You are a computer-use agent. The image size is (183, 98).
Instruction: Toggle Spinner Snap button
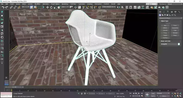pyautogui.click(x=95, y=7)
